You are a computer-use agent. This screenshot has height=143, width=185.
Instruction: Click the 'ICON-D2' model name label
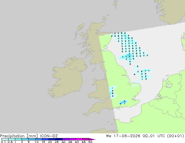49,136
